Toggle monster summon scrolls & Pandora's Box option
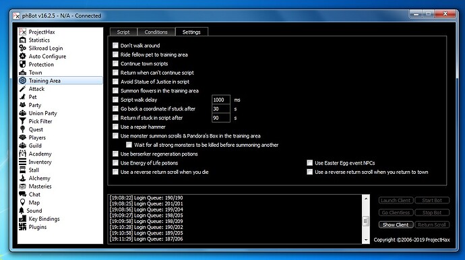Viewport: 465px width, 260px height. (x=115, y=136)
